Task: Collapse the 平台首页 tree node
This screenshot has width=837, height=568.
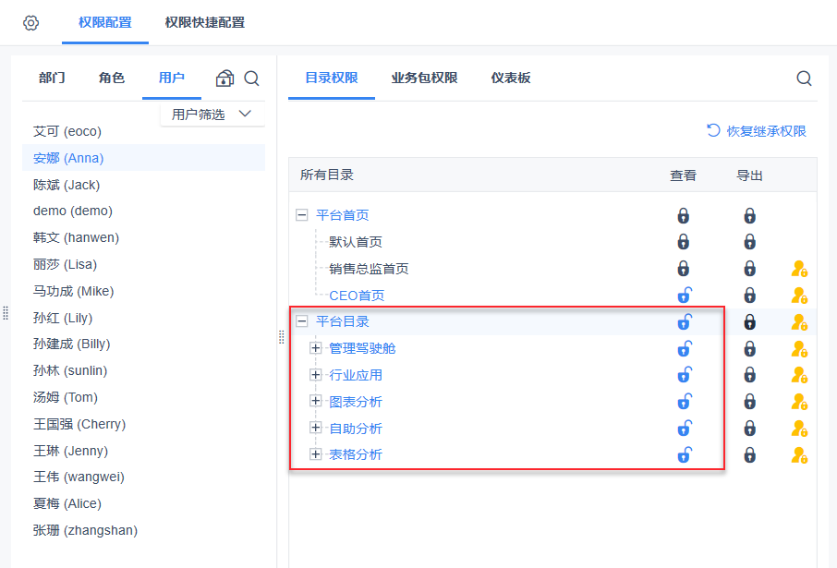Action: click(x=301, y=215)
